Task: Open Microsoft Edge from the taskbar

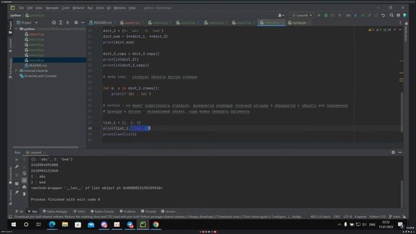Action: tap(52, 224)
